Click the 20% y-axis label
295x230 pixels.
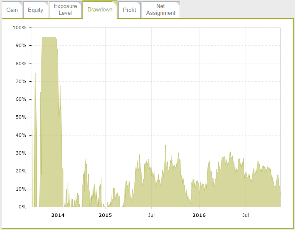pyautogui.click(x=21, y=171)
